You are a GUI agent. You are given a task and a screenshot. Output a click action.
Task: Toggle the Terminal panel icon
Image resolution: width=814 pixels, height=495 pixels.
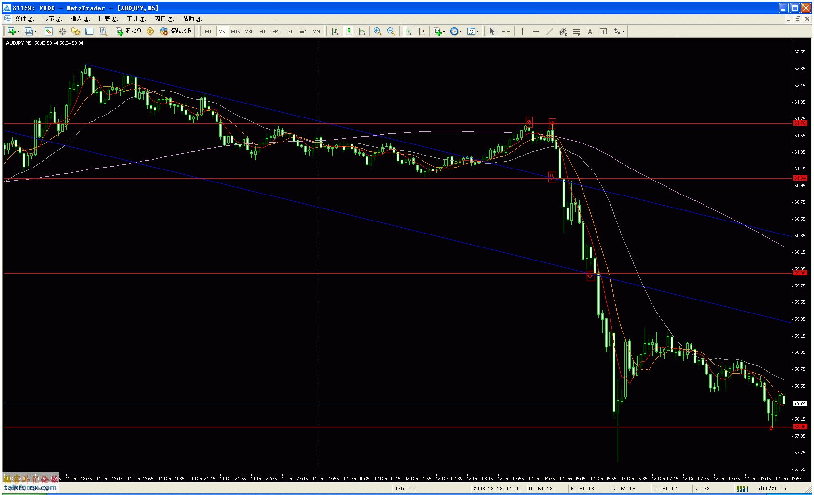tap(89, 31)
